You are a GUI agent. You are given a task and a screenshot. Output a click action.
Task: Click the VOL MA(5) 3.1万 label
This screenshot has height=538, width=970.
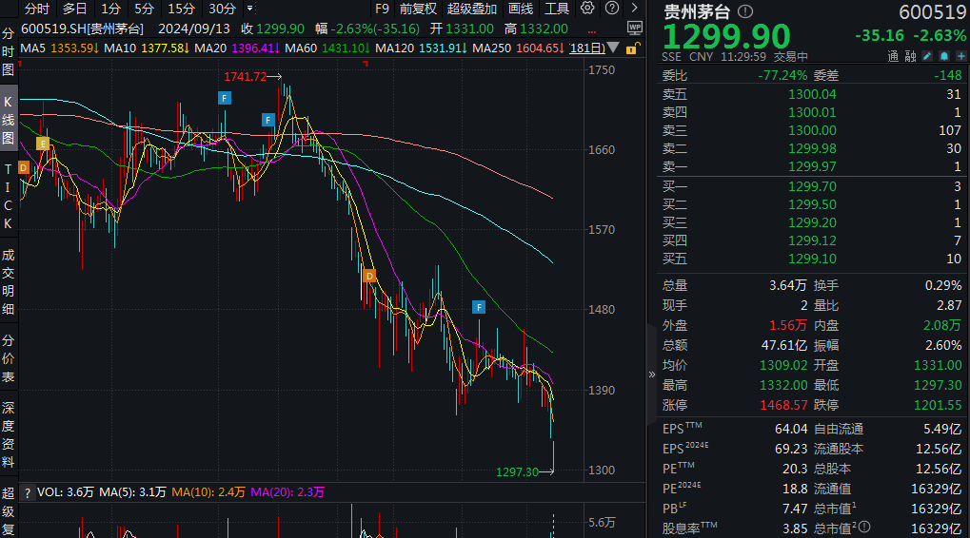[x=133, y=492]
